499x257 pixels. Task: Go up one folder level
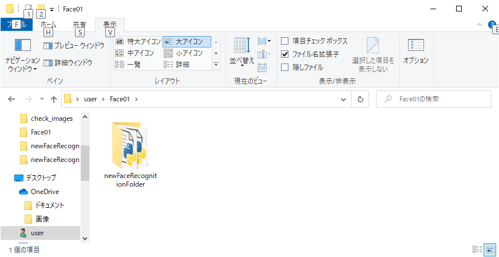[x=54, y=100]
